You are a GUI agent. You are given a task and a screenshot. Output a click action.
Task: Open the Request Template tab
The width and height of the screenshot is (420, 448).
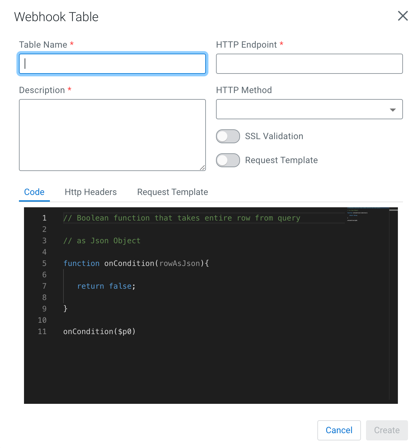(x=172, y=192)
